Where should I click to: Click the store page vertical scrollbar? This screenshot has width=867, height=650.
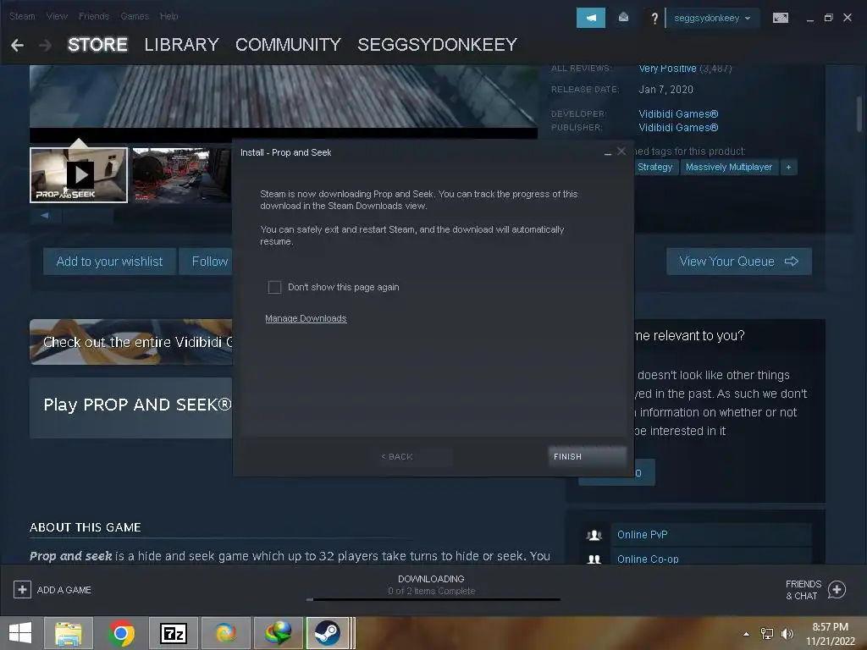[x=859, y=114]
